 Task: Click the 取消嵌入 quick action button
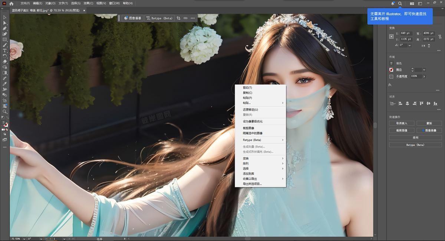pos(402,123)
